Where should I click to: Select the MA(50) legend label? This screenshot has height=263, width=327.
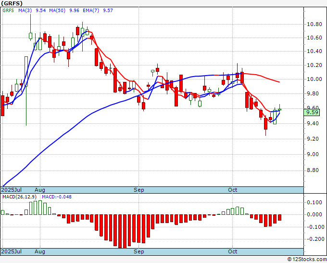pyautogui.click(x=57, y=11)
